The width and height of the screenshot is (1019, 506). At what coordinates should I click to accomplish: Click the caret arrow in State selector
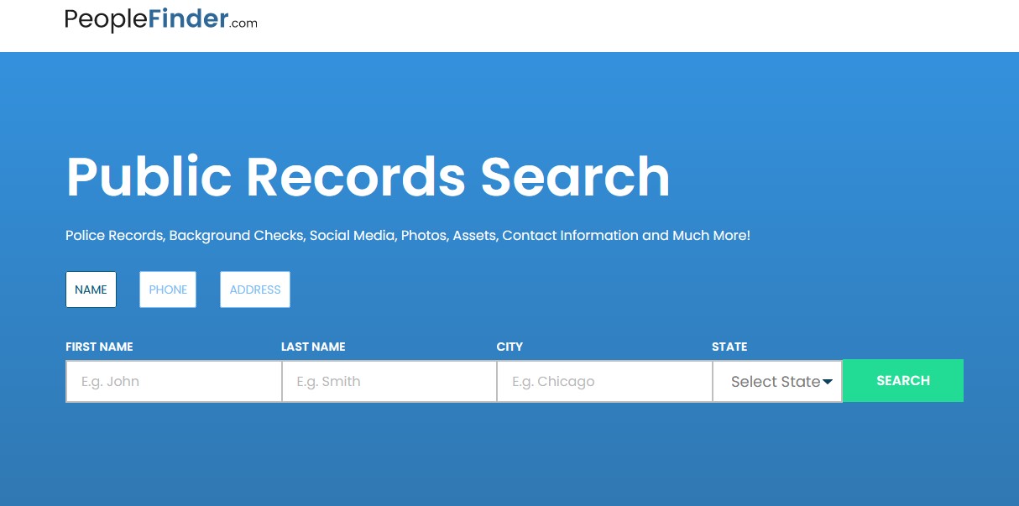[x=828, y=383]
